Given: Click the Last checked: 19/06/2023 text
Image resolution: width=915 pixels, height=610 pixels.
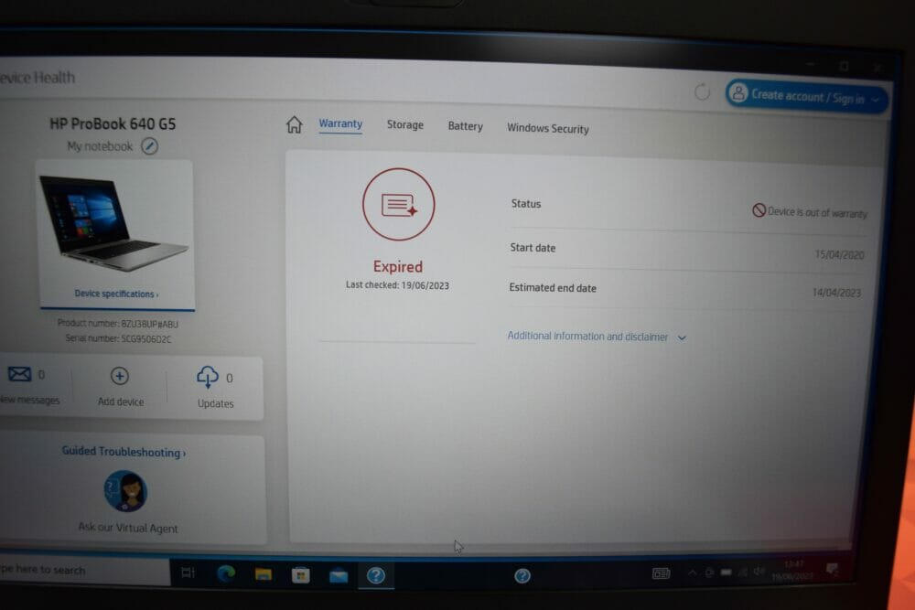Looking at the screenshot, I should pyautogui.click(x=397, y=285).
